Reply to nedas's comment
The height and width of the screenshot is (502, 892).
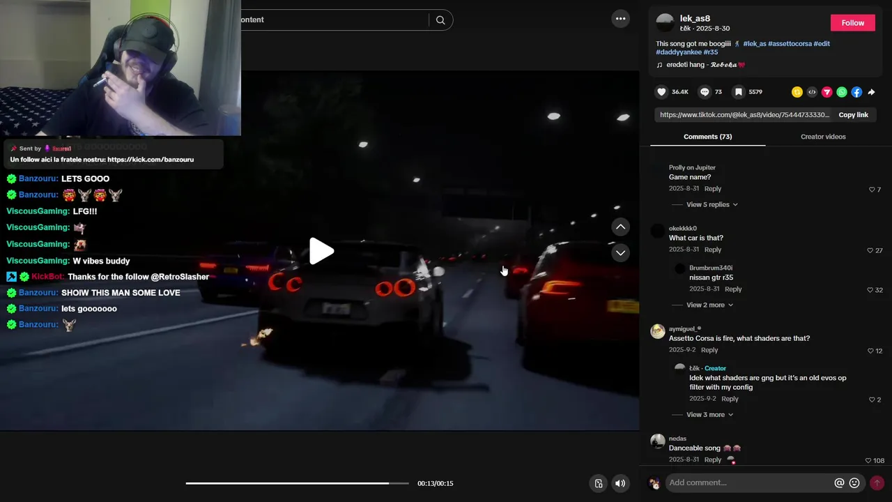712,460
